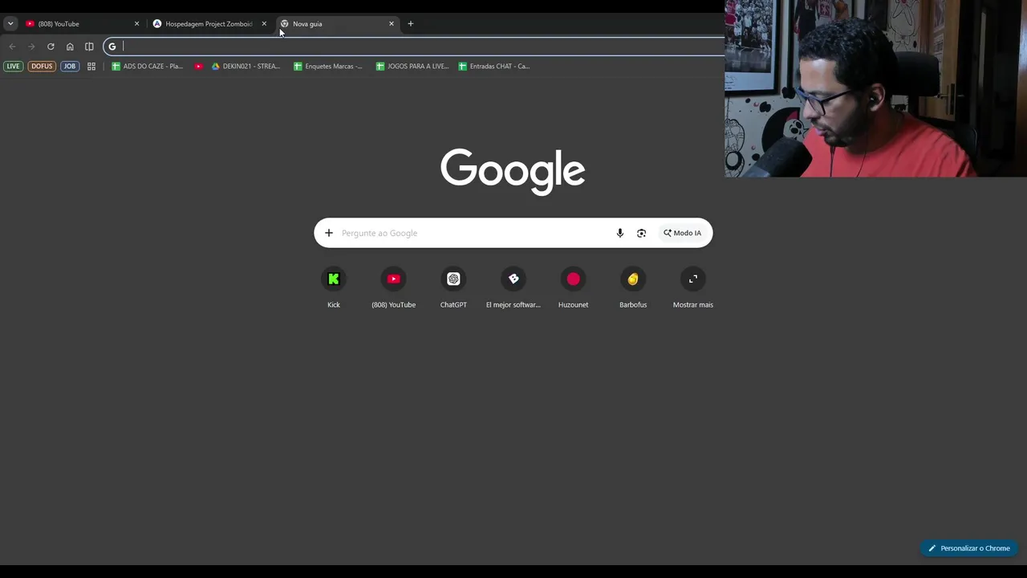Open the tab search dropdown arrow
This screenshot has height=578, width=1027.
point(10,24)
